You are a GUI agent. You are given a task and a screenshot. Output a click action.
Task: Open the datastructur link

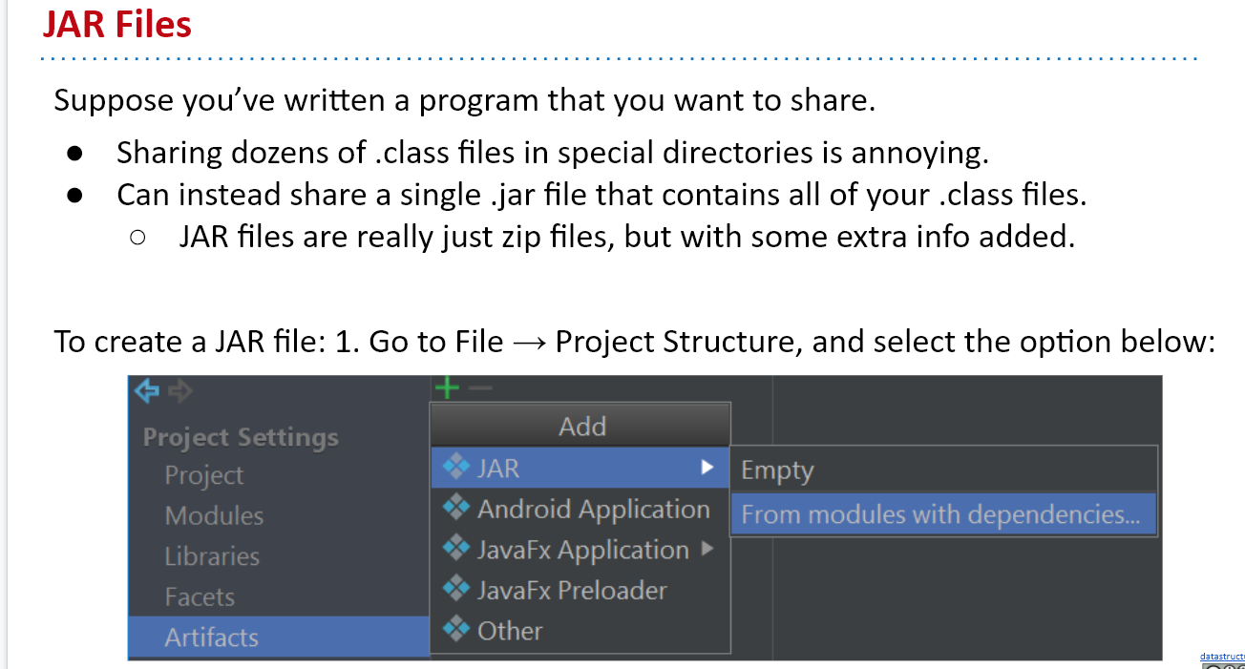click(x=1222, y=657)
